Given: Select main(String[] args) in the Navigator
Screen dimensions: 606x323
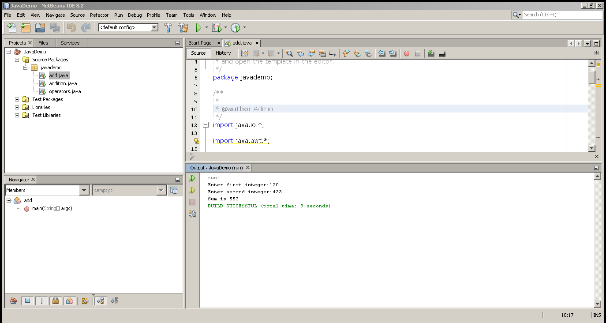Looking at the screenshot, I should 52,208.
